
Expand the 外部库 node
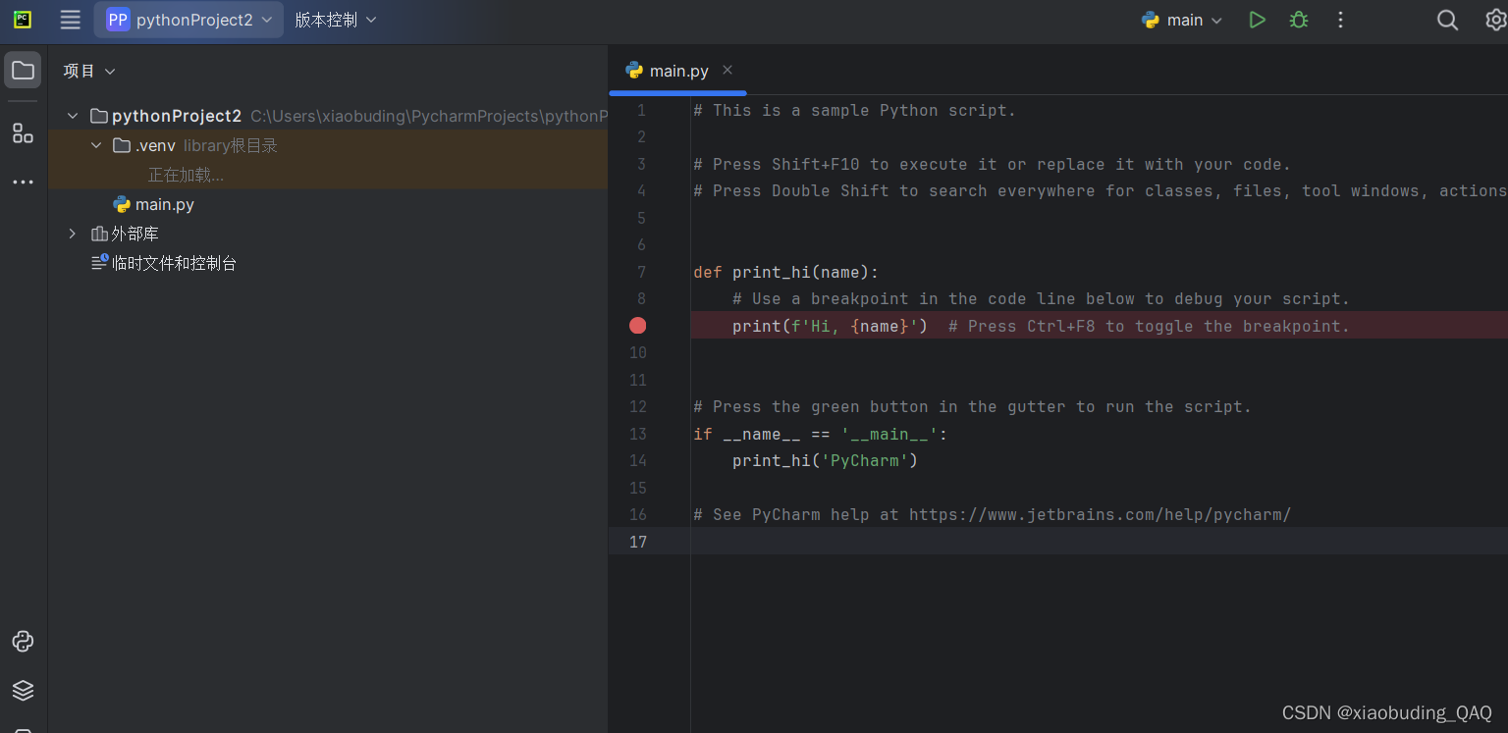[72, 234]
